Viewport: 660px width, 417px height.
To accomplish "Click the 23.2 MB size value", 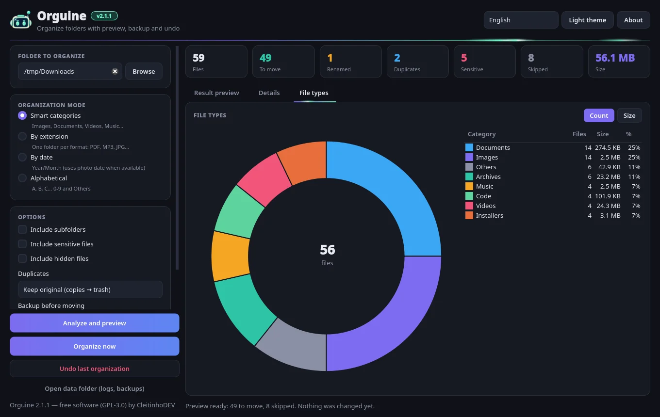I will click(610, 176).
